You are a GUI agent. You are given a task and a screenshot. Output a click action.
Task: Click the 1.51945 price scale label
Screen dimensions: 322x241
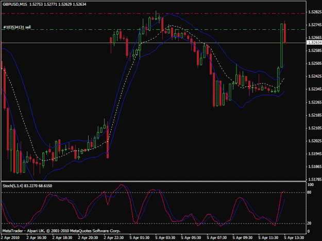click(315, 154)
